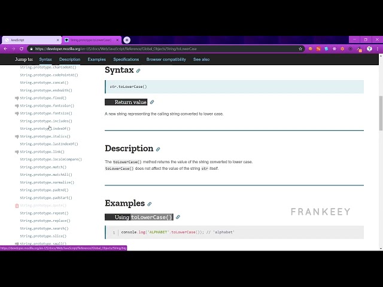Viewport: 383px width, 287px height.
Task: Open a new tab with the plus button
Action: [127, 40]
